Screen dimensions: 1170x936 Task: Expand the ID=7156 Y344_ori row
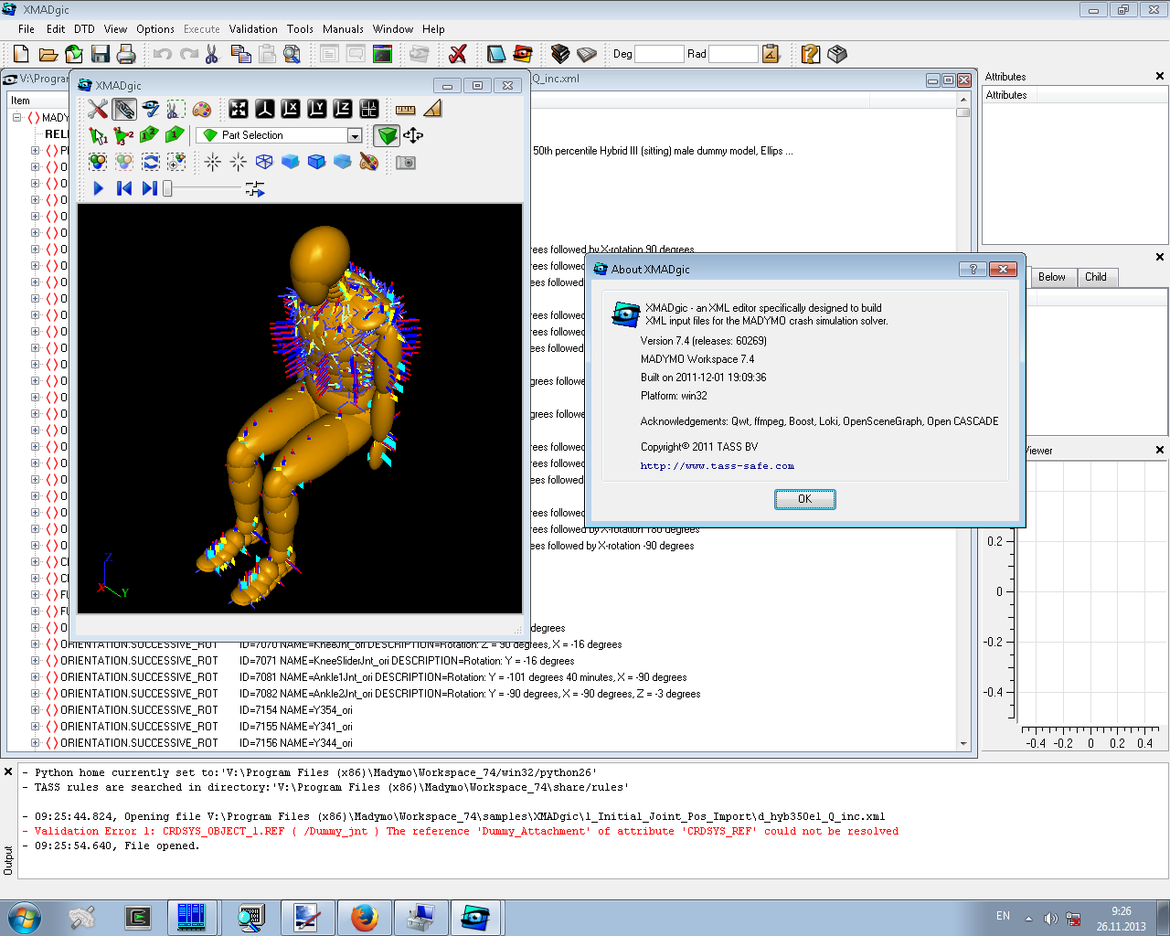click(35, 743)
